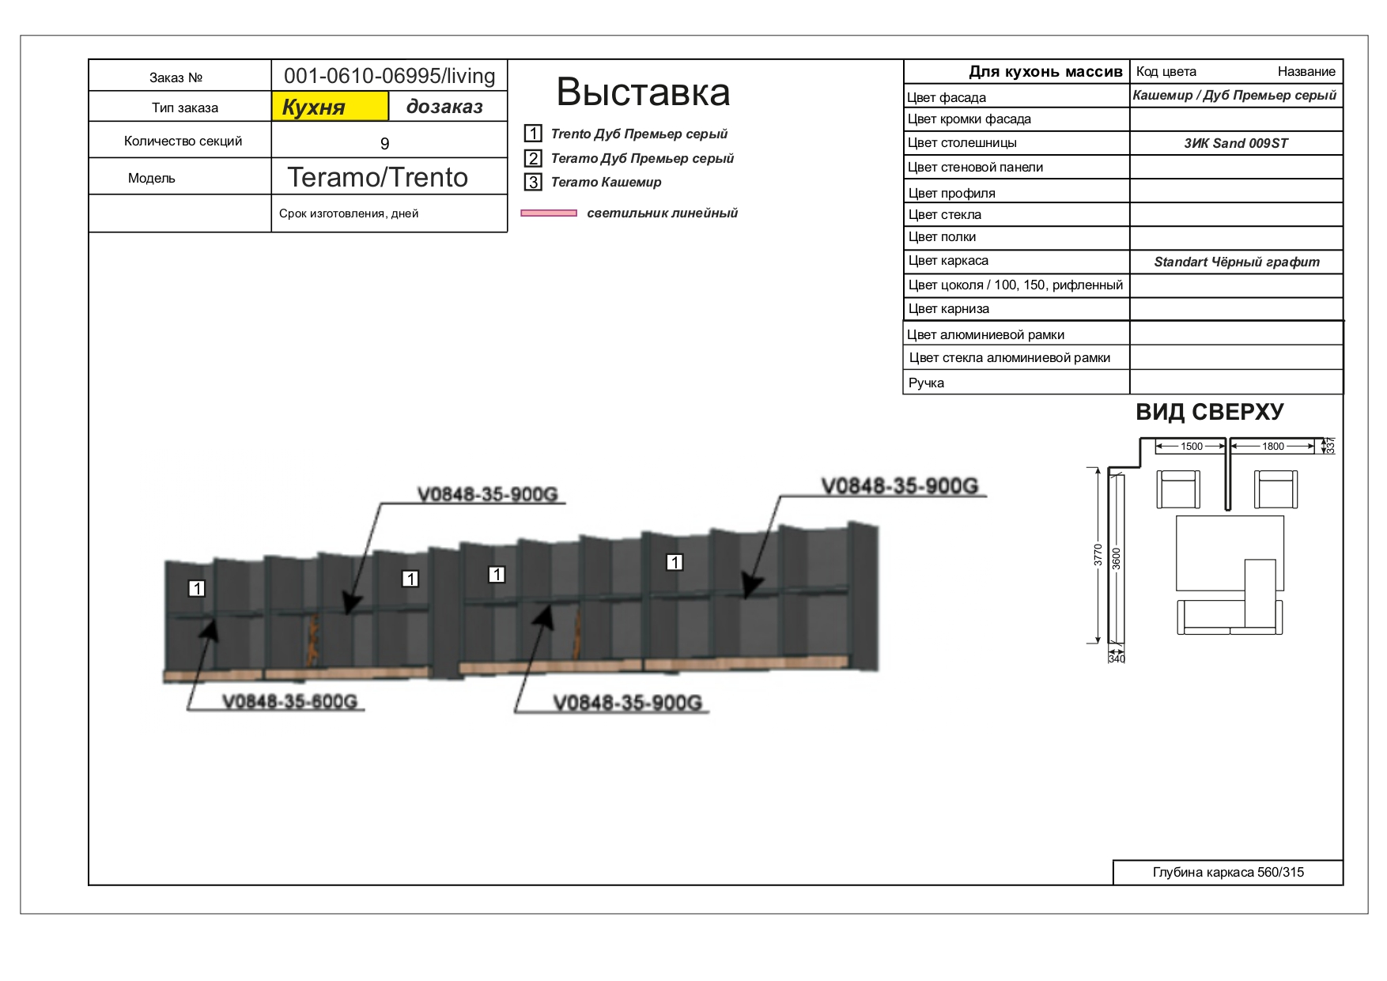Click the right armchair in the top view plan
1387x981 pixels.
coord(1275,489)
